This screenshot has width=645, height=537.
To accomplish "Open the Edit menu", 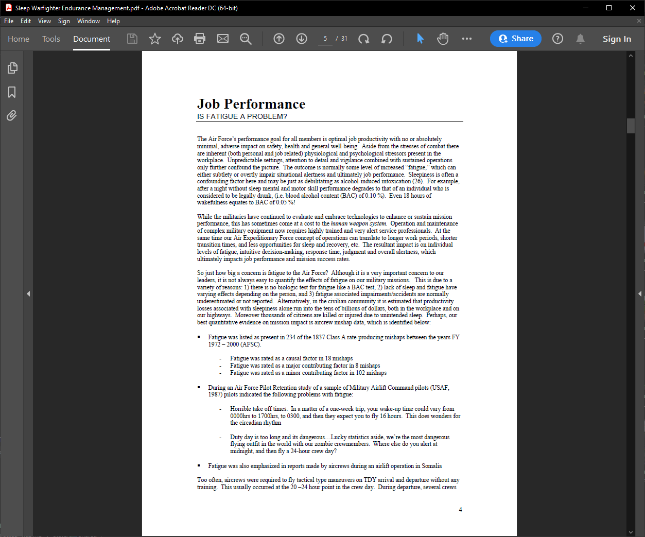I will [26, 21].
